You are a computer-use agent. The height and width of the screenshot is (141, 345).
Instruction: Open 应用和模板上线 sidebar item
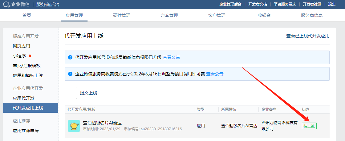pyautogui.click(x=28, y=75)
